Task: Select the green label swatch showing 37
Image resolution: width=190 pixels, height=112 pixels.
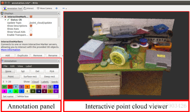Action: (x=4, y=87)
